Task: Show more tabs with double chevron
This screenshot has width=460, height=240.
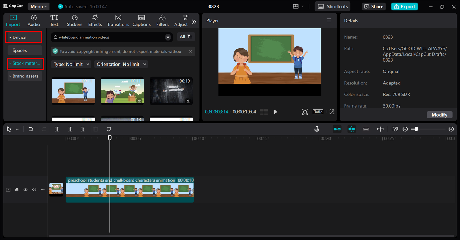Action: pyautogui.click(x=194, y=22)
